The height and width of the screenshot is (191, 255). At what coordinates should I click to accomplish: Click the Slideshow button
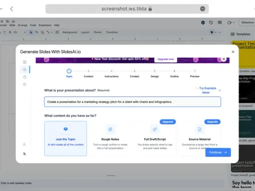point(247,22)
